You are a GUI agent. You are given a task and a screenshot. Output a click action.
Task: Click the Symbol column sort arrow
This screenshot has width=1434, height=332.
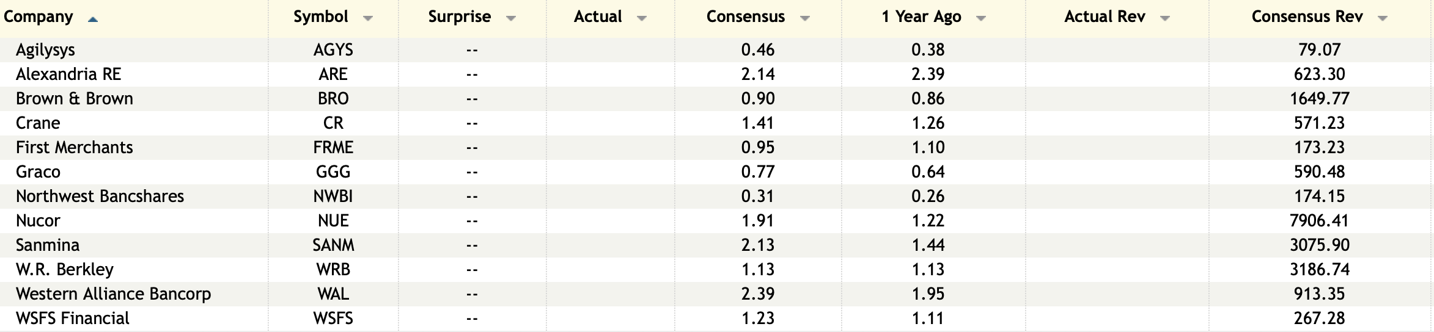[367, 19]
